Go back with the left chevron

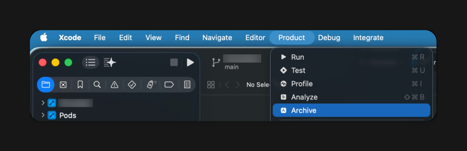pyautogui.click(x=227, y=85)
